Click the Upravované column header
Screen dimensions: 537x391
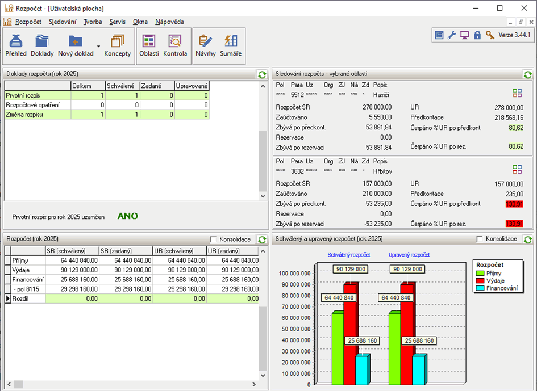point(192,86)
